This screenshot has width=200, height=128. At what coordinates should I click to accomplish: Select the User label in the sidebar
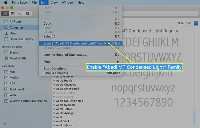(13, 33)
